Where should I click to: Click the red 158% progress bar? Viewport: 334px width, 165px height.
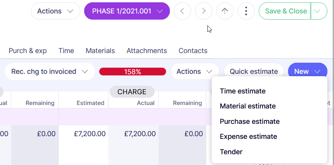[132, 72]
